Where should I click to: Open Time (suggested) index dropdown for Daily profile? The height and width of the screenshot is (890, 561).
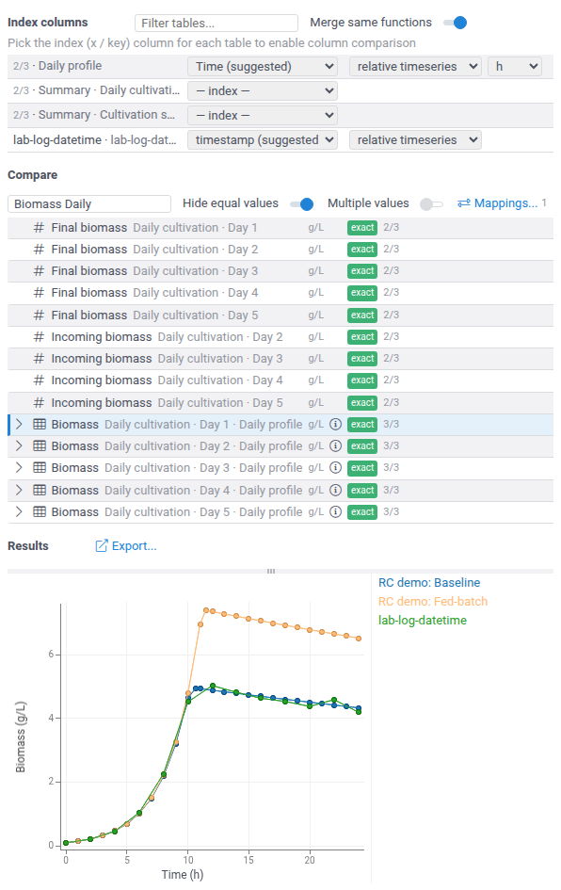pos(263,67)
